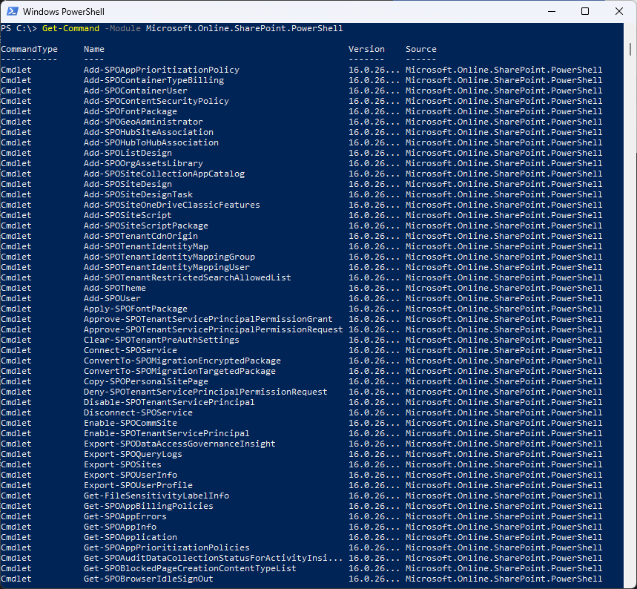Viewport: 637px width, 589px height.
Task: Click the -Module parameter in the prompt
Action: pyautogui.click(x=122, y=28)
